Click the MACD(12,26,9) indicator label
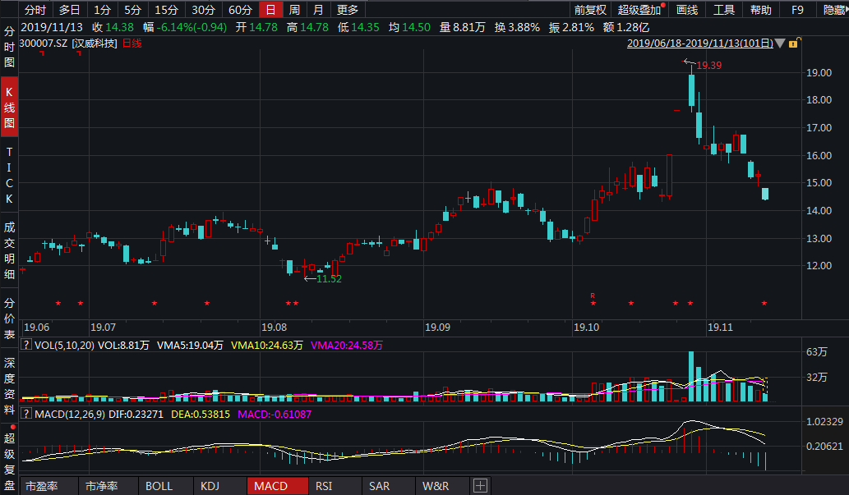 pos(70,415)
